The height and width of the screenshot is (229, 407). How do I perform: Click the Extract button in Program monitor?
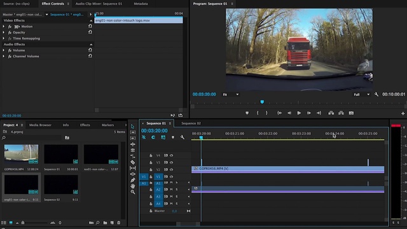tap(341, 113)
